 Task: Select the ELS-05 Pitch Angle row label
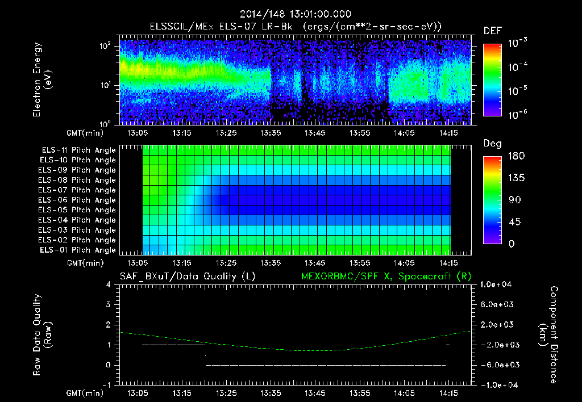pyautogui.click(x=77, y=210)
